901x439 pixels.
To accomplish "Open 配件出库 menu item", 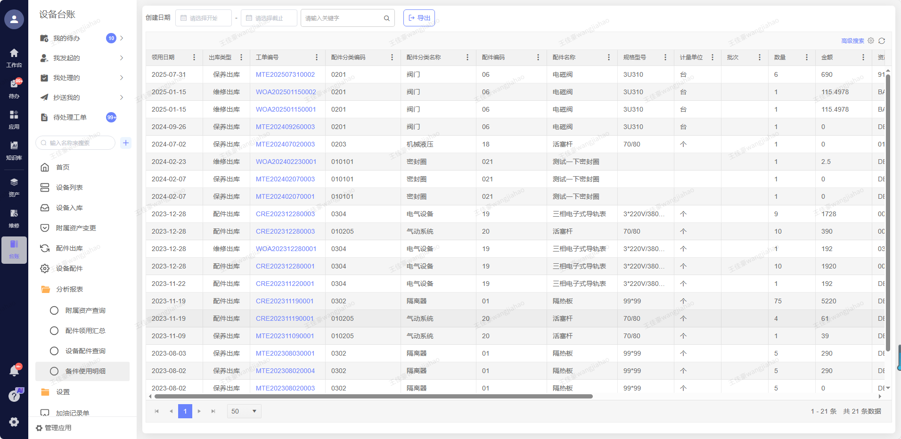I will (x=69, y=248).
